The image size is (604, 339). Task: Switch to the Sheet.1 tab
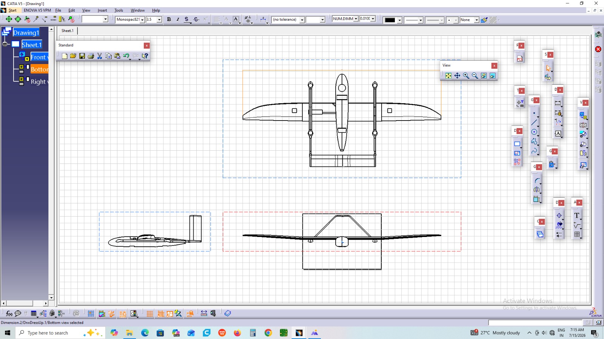[68, 31]
